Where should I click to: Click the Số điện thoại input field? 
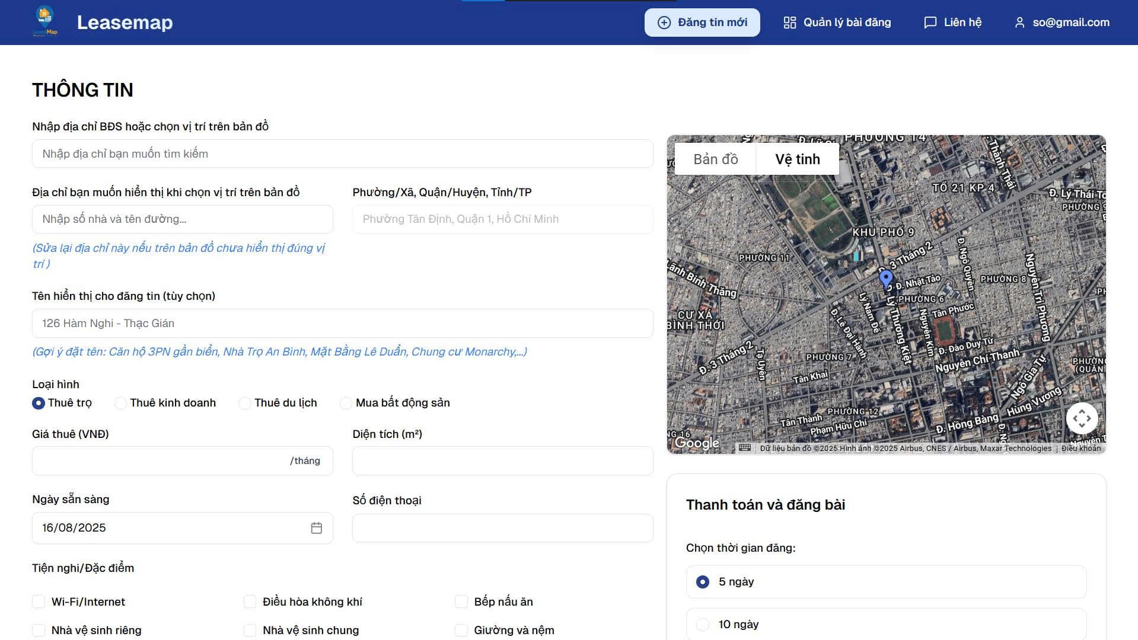pos(502,527)
